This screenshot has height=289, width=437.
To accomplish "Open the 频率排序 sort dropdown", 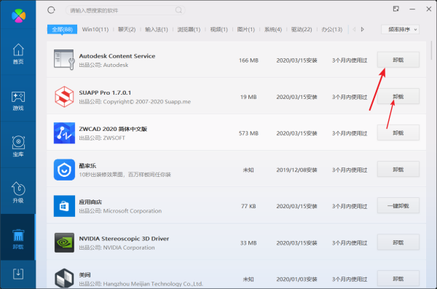I will (400, 29).
